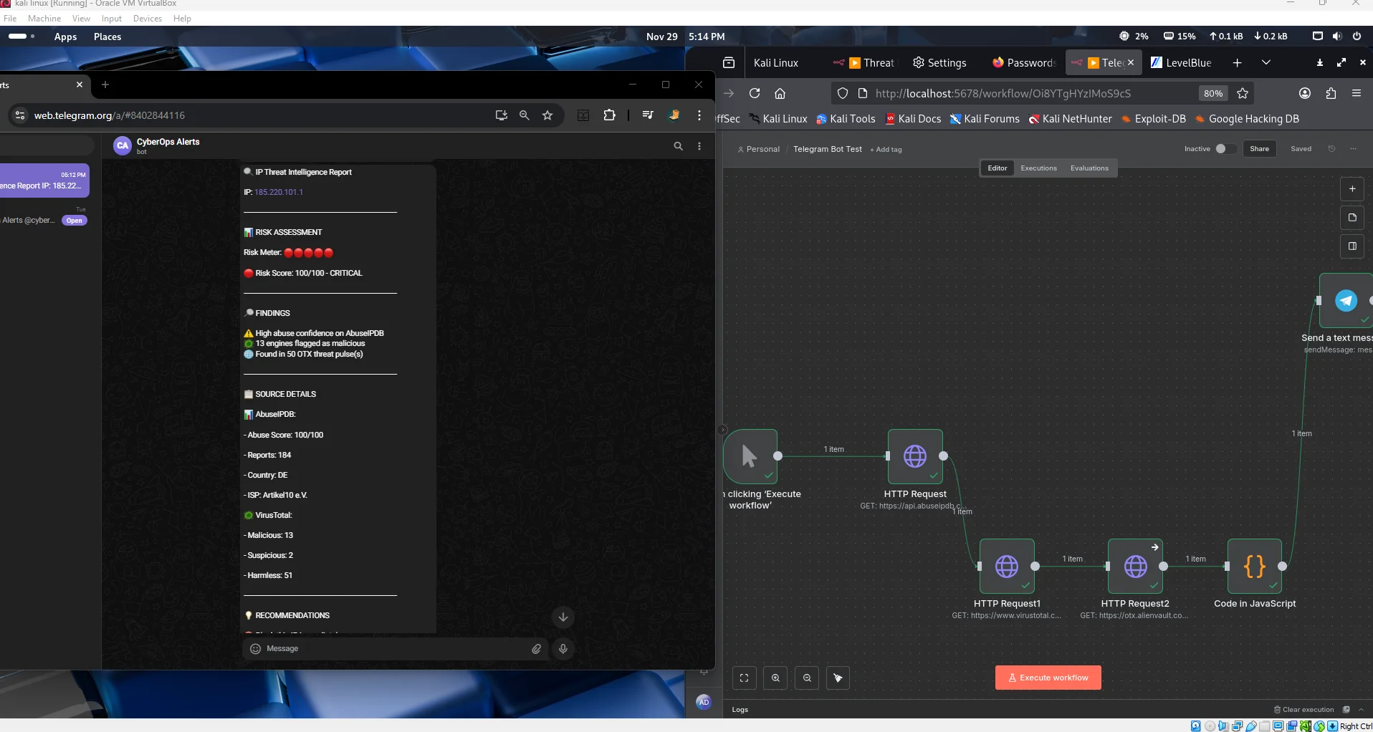Switch to the Executions tab

tap(1038, 168)
